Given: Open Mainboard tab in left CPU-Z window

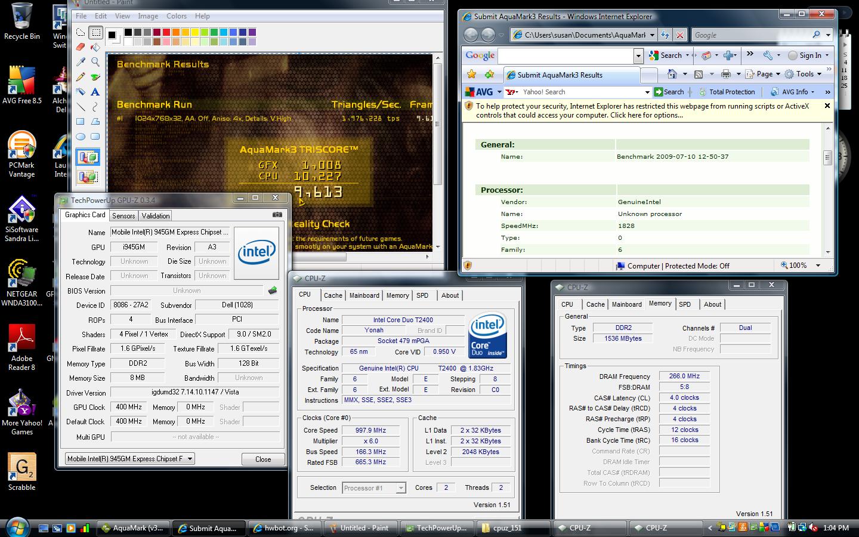Looking at the screenshot, I should [x=364, y=295].
